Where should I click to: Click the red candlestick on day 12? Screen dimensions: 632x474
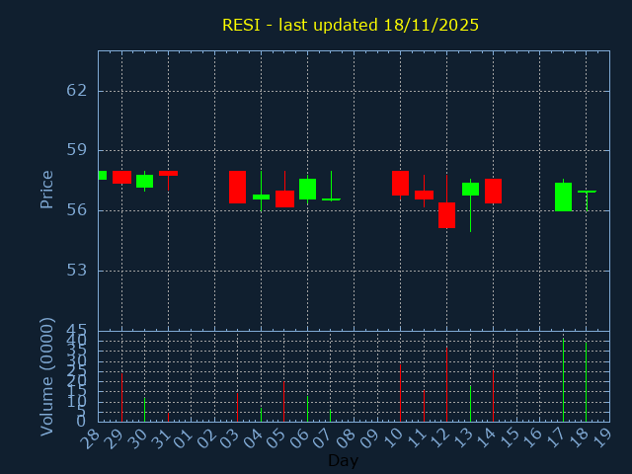click(446, 215)
